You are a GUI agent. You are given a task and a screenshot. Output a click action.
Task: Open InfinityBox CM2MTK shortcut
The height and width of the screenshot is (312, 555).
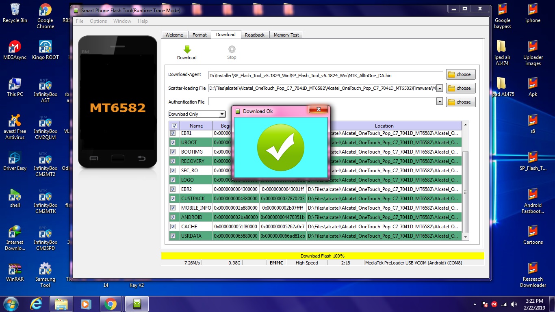pos(45,201)
